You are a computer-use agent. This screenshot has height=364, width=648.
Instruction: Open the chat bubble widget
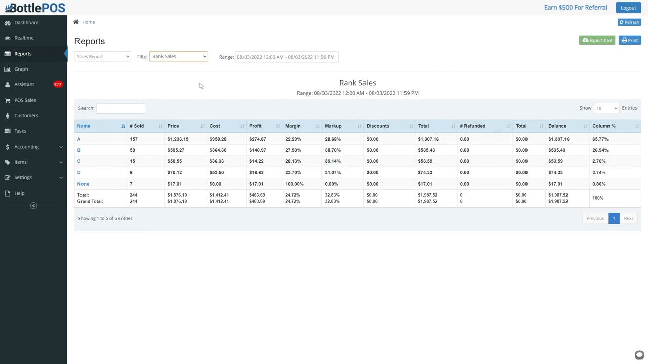(639, 355)
